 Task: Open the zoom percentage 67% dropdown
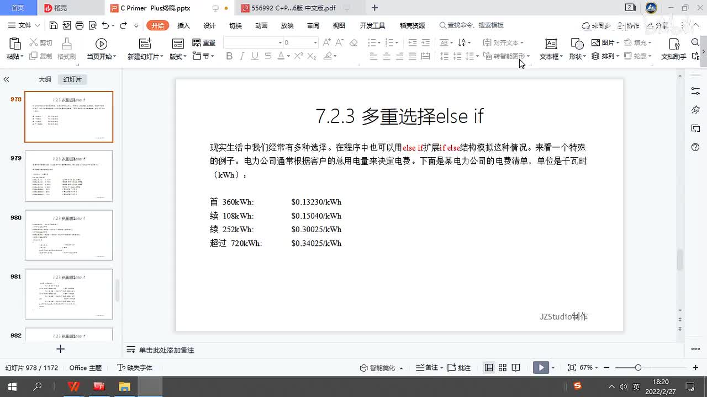[x=589, y=367]
